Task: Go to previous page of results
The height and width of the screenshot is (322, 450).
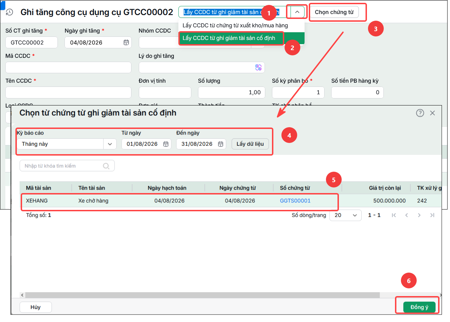Action: 407,215
